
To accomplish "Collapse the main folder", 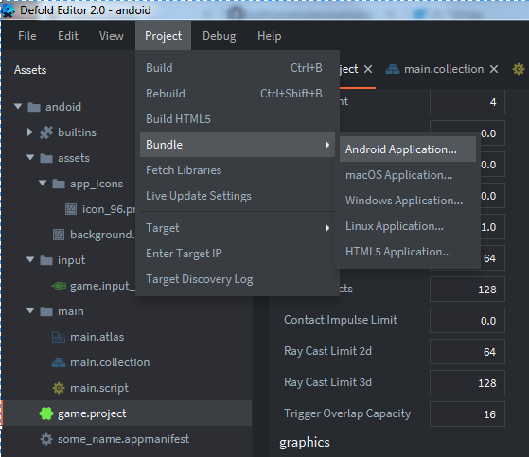I will tap(30, 310).
